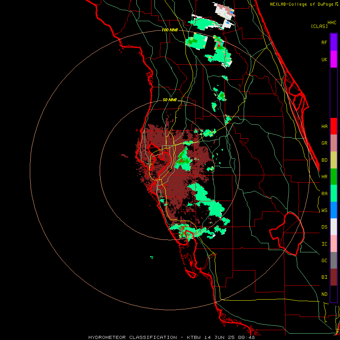Viewport: 340px width, 340px height.
Task: Click the 100 NMI range ring label
Action: click(x=170, y=30)
